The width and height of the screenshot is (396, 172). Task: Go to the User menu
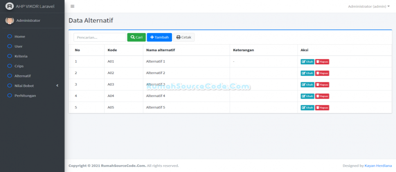click(18, 46)
